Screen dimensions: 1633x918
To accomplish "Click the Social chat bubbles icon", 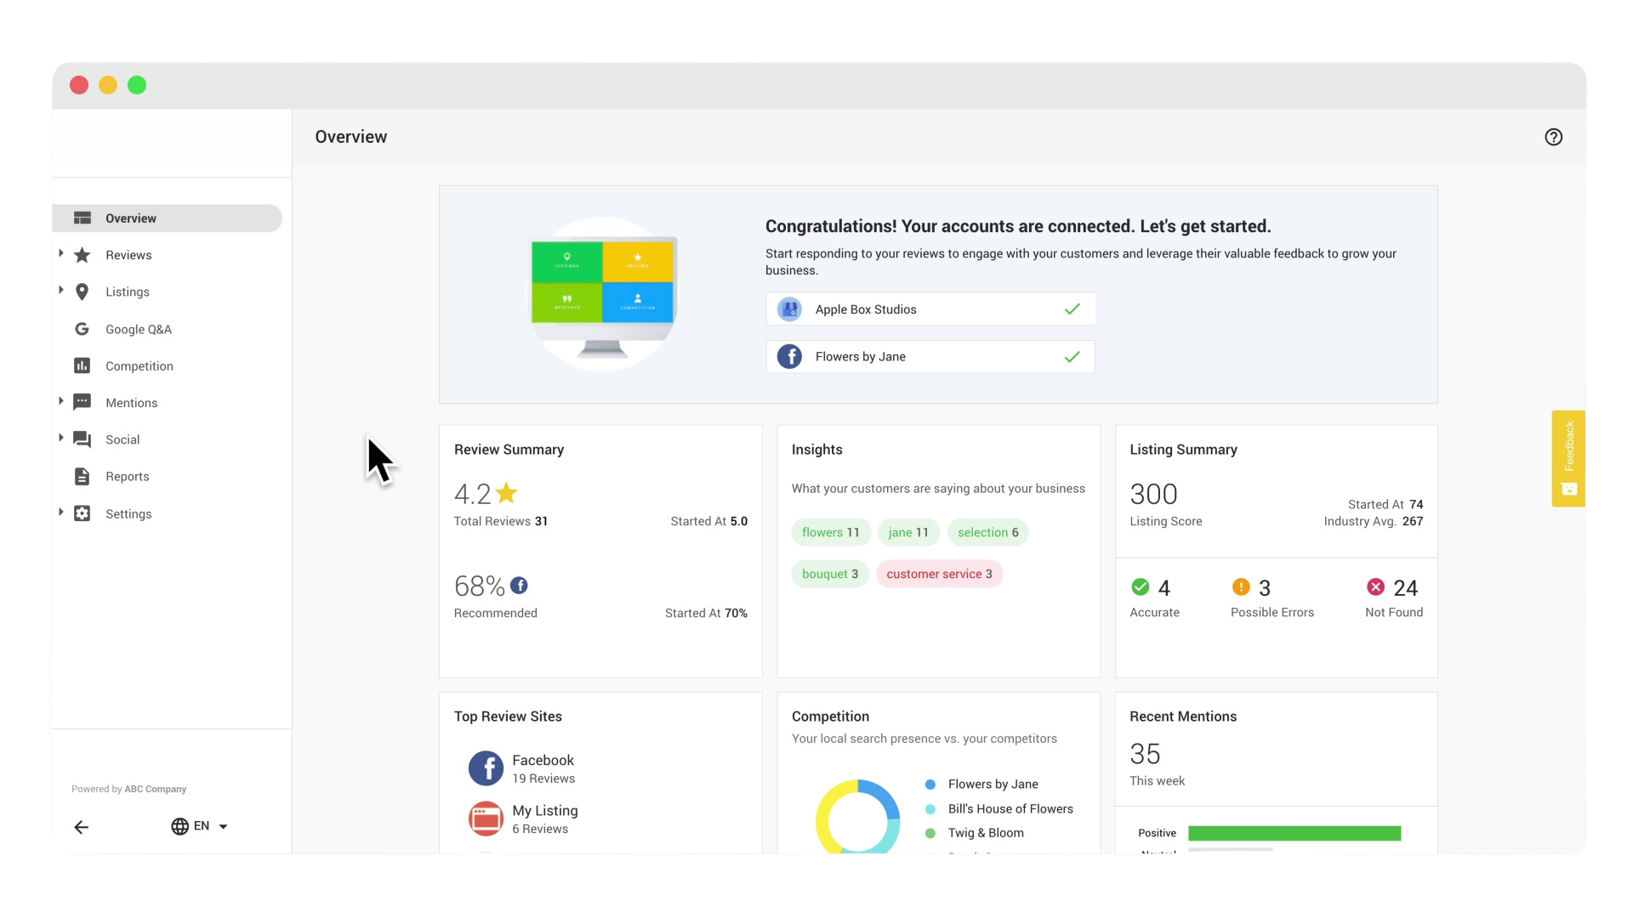I will (x=82, y=439).
